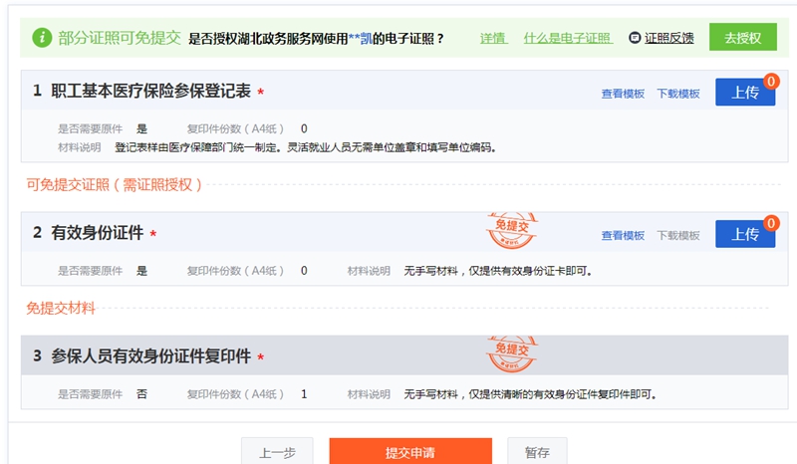Download template for 职工基本医疗保险参保登记表
The width and height of the screenshot is (797, 464).
click(x=677, y=94)
